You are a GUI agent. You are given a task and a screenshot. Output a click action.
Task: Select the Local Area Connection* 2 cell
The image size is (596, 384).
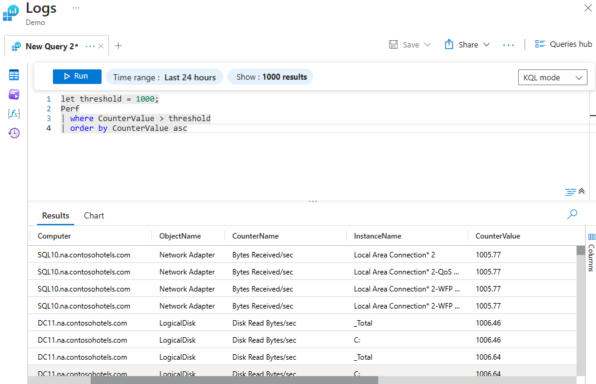pyautogui.click(x=394, y=255)
